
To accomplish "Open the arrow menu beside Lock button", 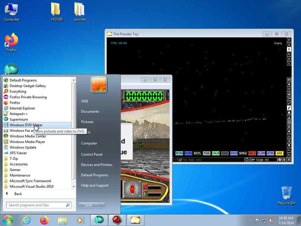I will coord(101,205).
